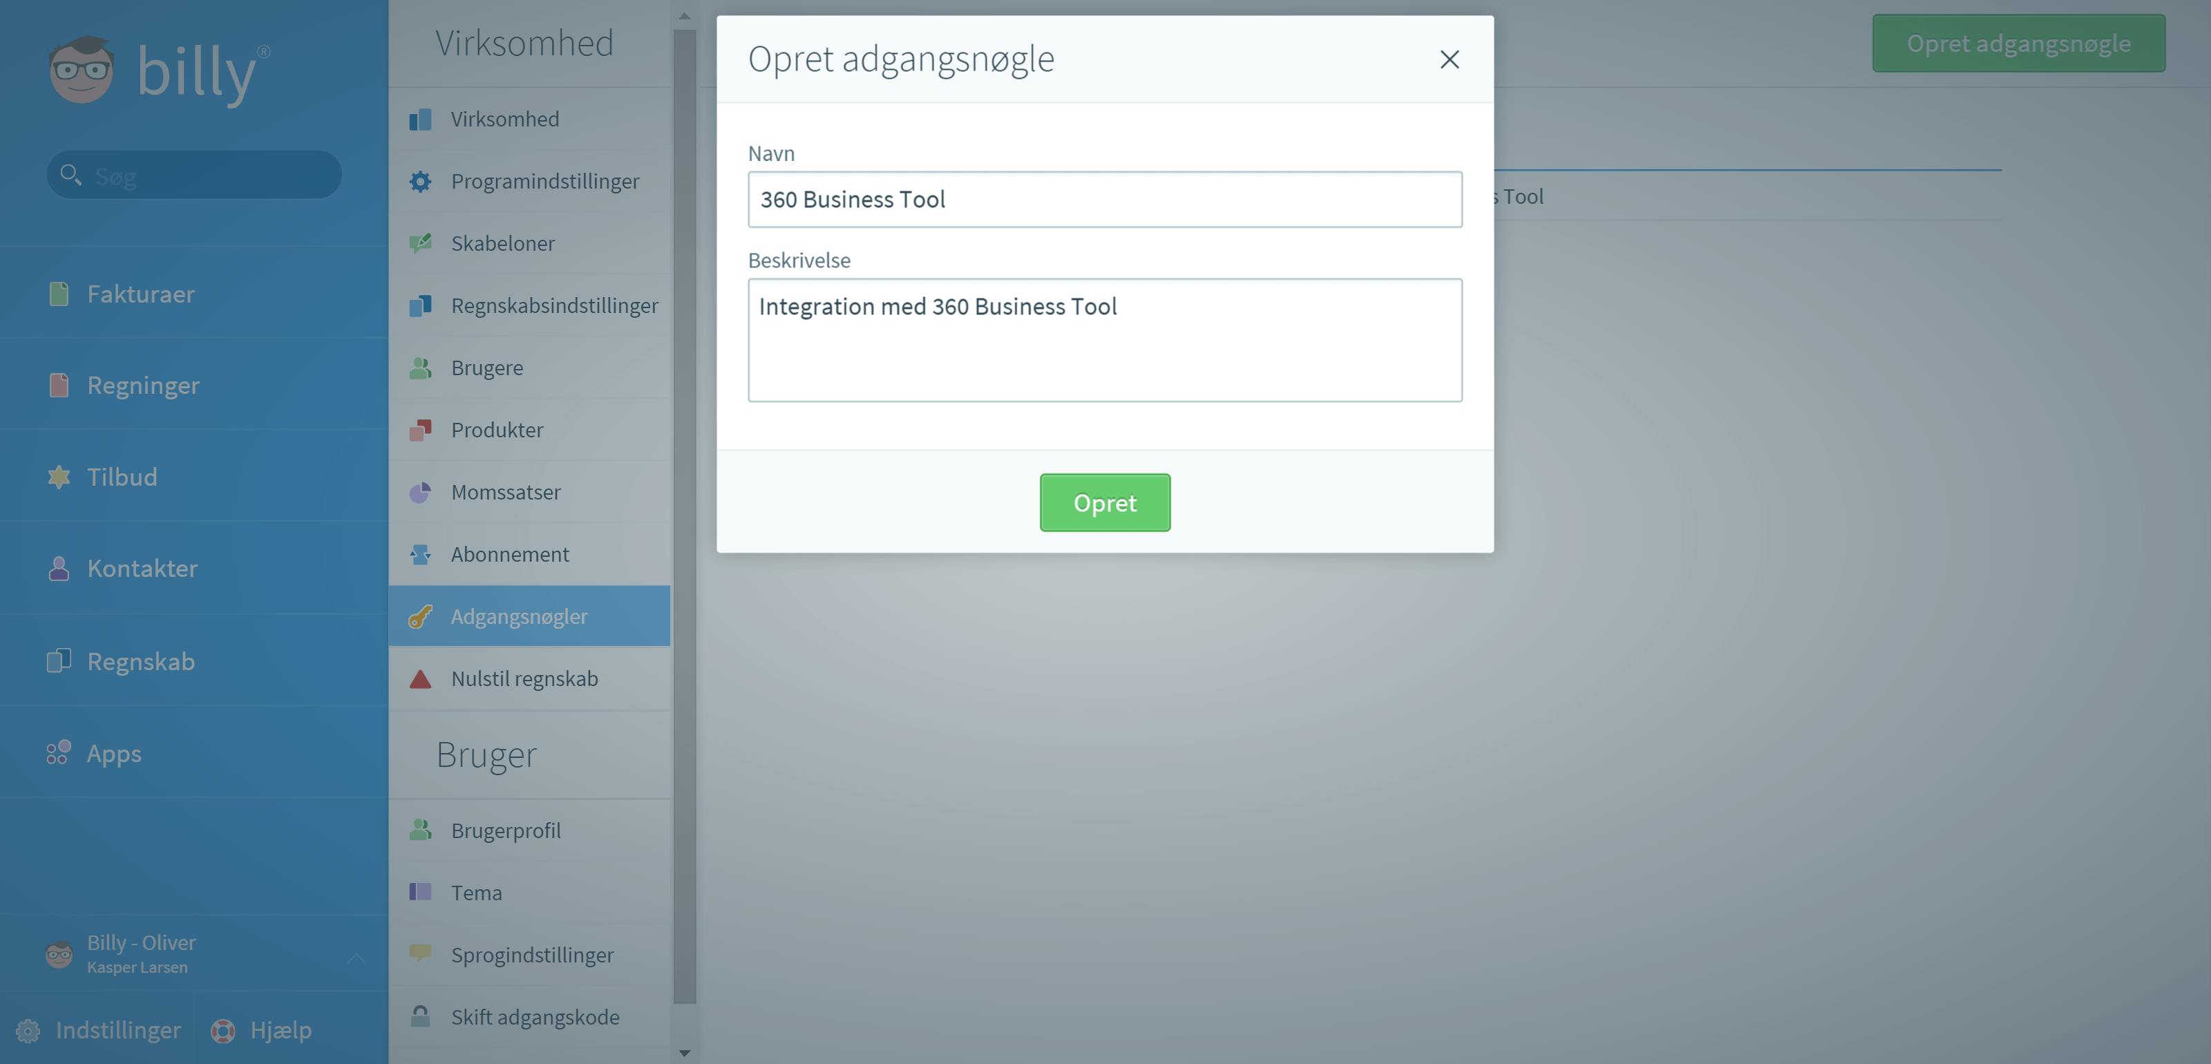The height and width of the screenshot is (1064, 2211).
Task: Click the Regnskabsindstillinger icon
Action: coord(421,305)
